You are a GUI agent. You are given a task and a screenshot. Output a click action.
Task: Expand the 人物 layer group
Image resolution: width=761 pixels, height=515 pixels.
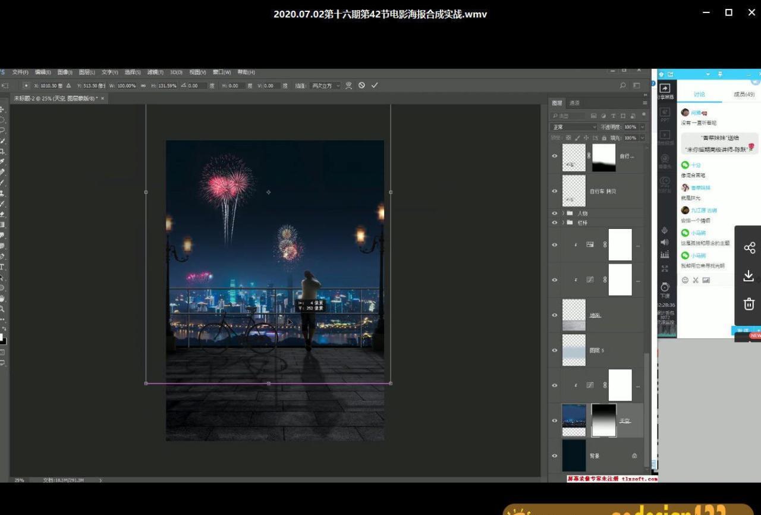point(563,213)
